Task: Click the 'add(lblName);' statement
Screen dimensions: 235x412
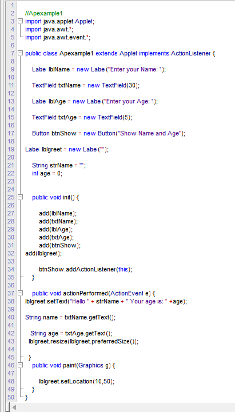Action: (x=58, y=213)
